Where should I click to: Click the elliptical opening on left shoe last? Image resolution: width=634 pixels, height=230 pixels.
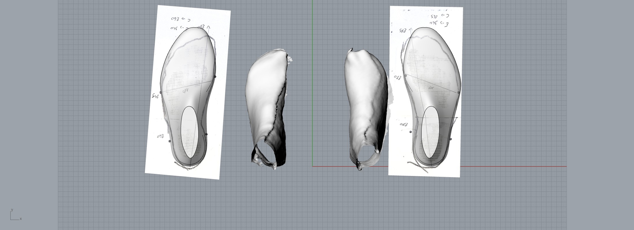click(190, 132)
